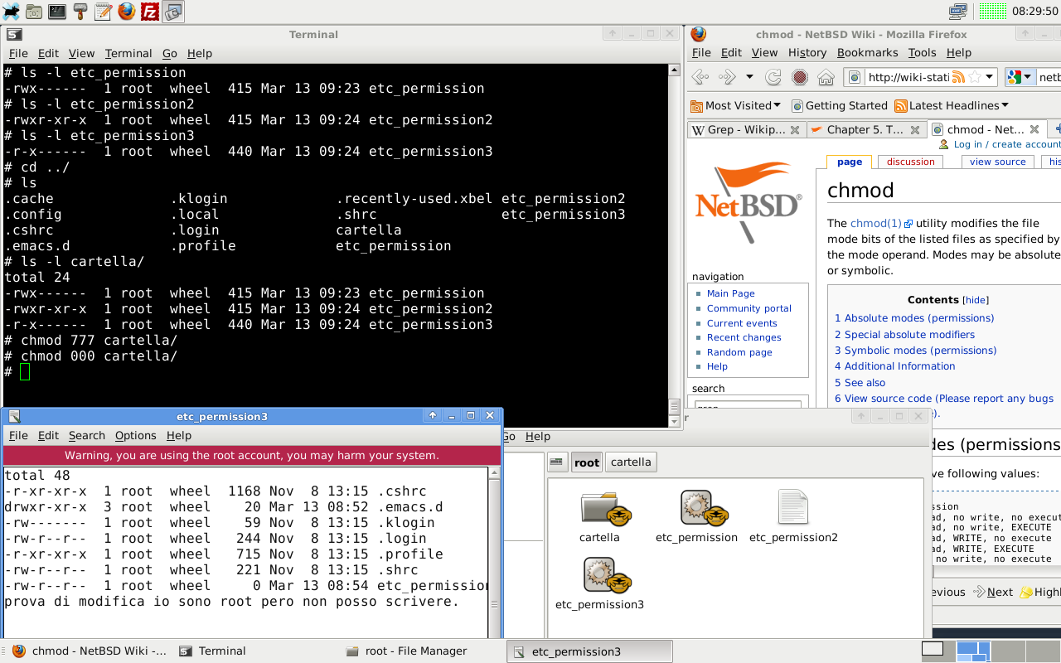Viewport: 1061px width, 663px height.
Task: Click the Firefox reload button
Action: coord(773,77)
